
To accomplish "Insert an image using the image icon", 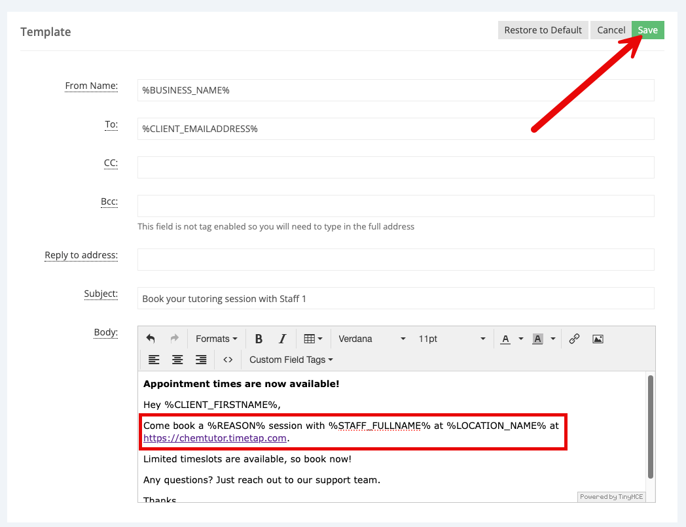I will (598, 339).
